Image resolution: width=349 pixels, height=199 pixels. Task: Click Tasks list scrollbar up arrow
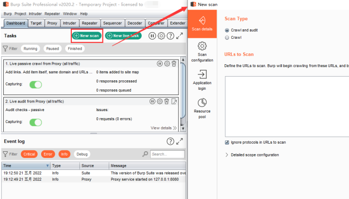click(183, 60)
